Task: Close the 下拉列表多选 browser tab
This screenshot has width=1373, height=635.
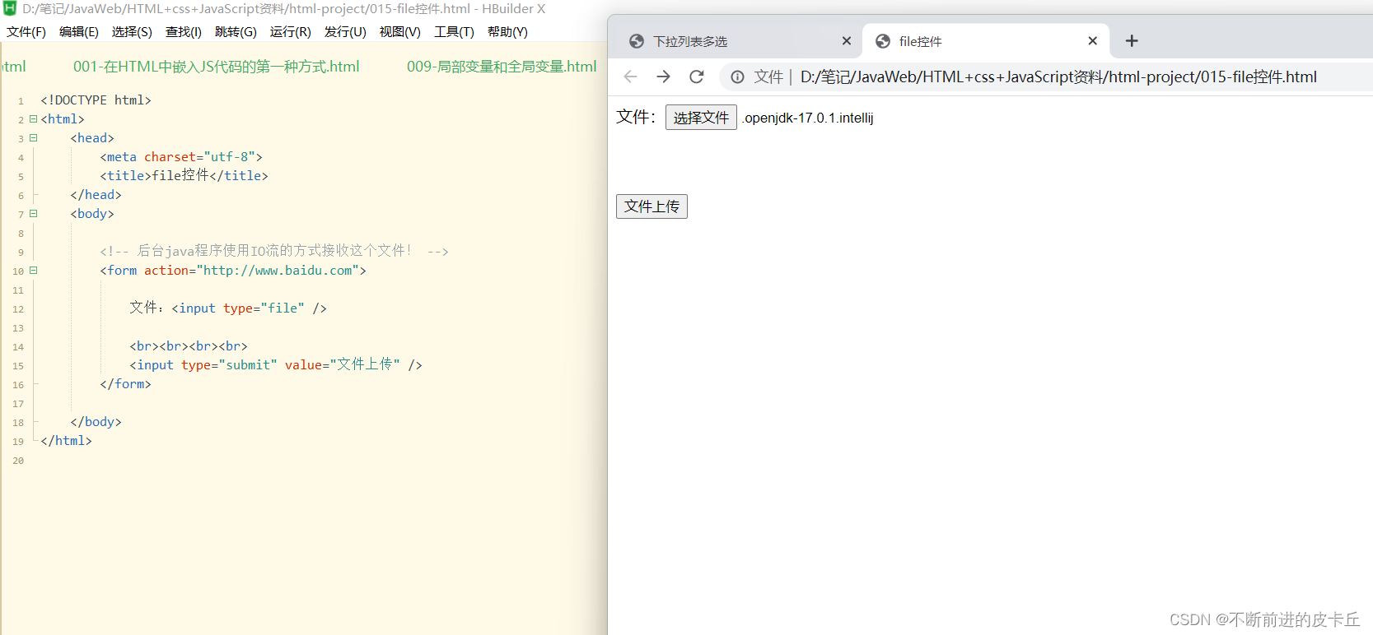Action: click(847, 41)
